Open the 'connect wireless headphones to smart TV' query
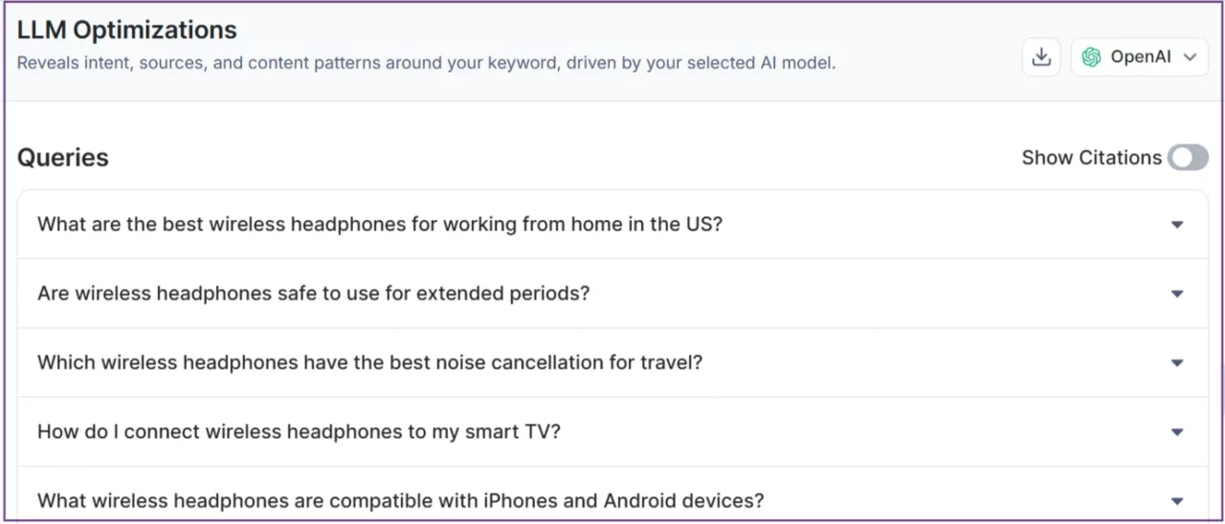 coord(299,432)
